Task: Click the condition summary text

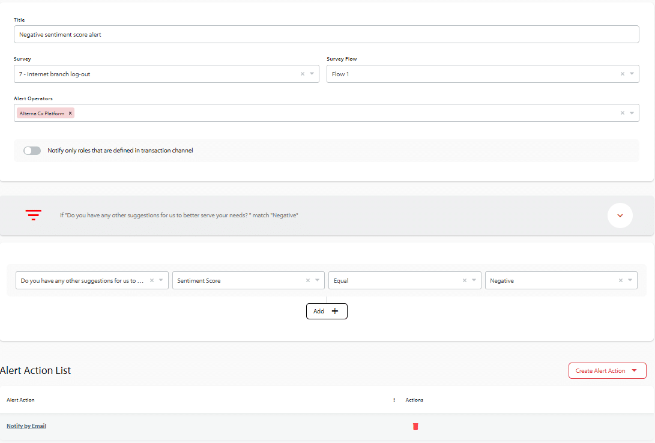Action: (179, 215)
